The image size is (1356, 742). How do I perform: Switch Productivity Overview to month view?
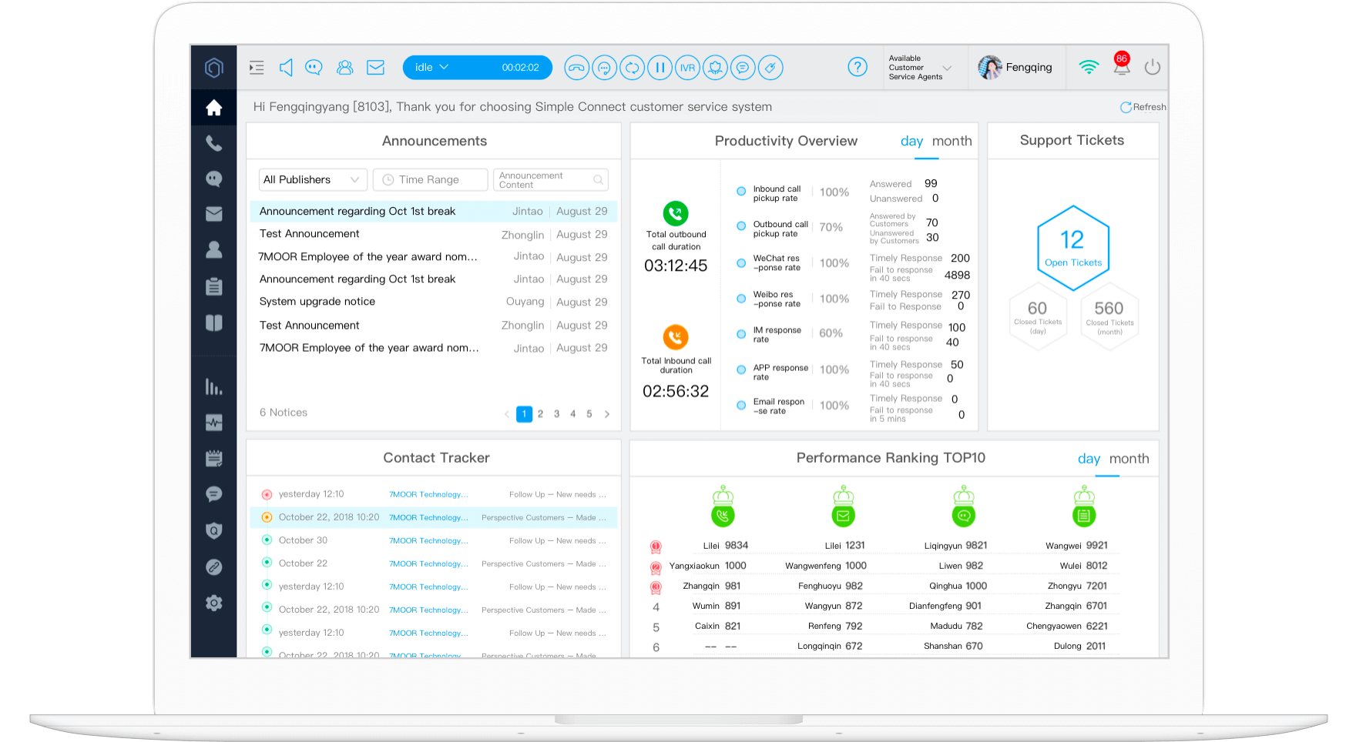(x=952, y=141)
